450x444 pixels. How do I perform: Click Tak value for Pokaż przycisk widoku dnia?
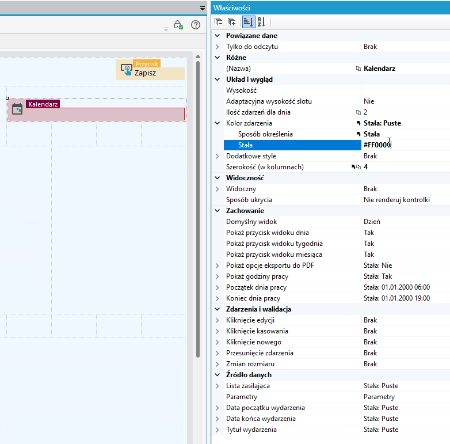[x=369, y=233]
